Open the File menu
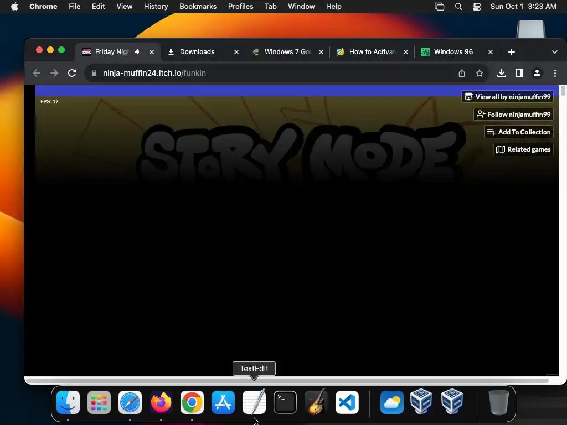This screenshot has height=425, width=567. (75, 7)
